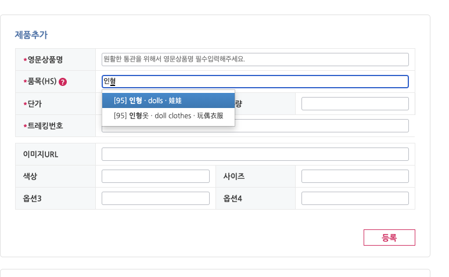The height and width of the screenshot is (277, 449).
Task: Click the help icon beside 품목(HS)
Action: (63, 82)
